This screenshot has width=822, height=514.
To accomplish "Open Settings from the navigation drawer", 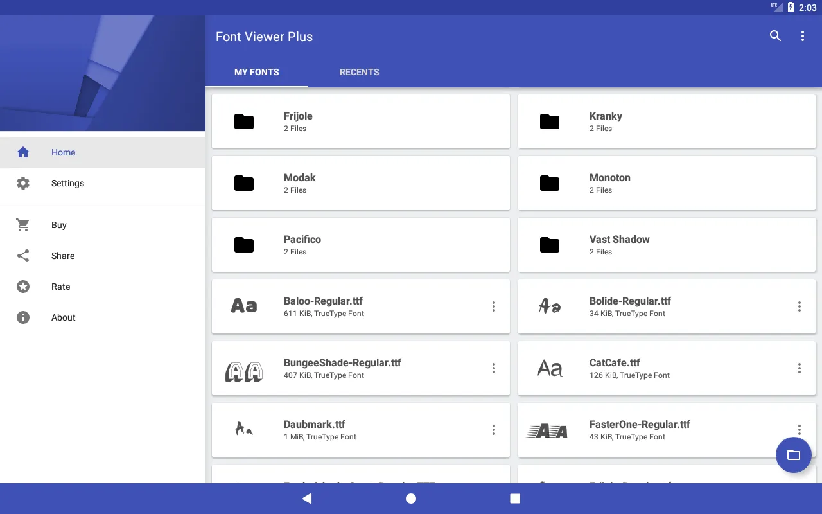I will click(x=103, y=183).
